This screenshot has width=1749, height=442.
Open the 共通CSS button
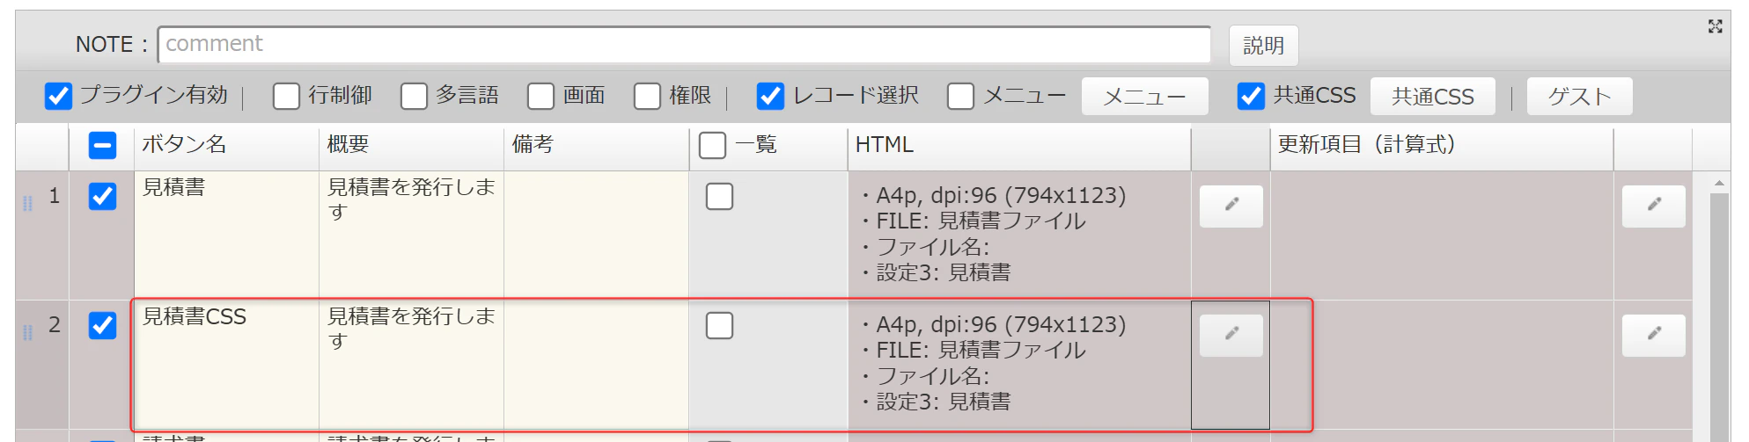[x=1432, y=96]
